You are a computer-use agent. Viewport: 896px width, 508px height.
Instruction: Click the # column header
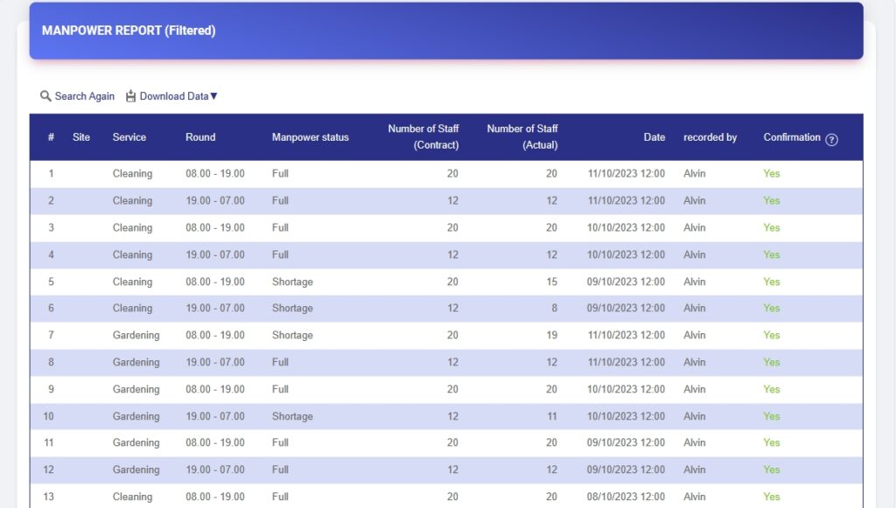pyautogui.click(x=51, y=137)
